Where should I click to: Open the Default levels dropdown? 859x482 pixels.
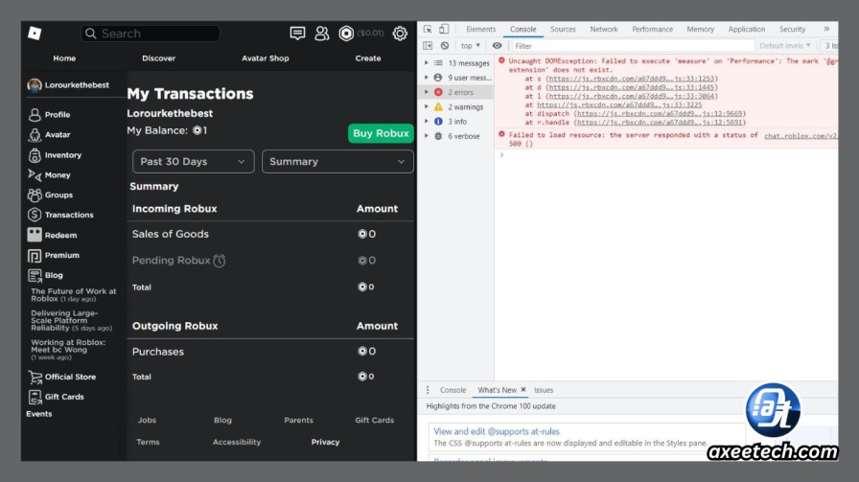pos(785,46)
